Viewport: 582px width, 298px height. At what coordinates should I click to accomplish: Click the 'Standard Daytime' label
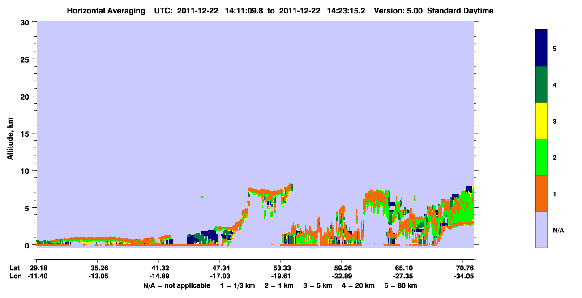click(460, 11)
